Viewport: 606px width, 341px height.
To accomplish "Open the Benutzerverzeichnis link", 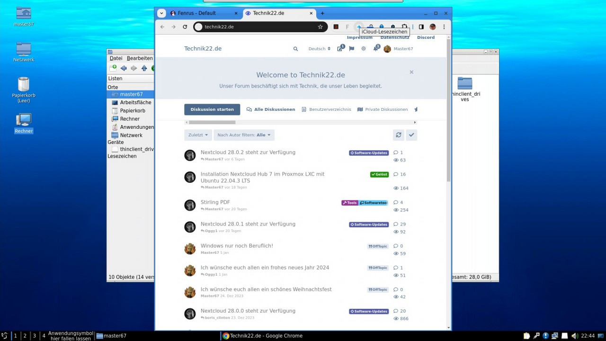I will pyautogui.click(x=327, y=109).
